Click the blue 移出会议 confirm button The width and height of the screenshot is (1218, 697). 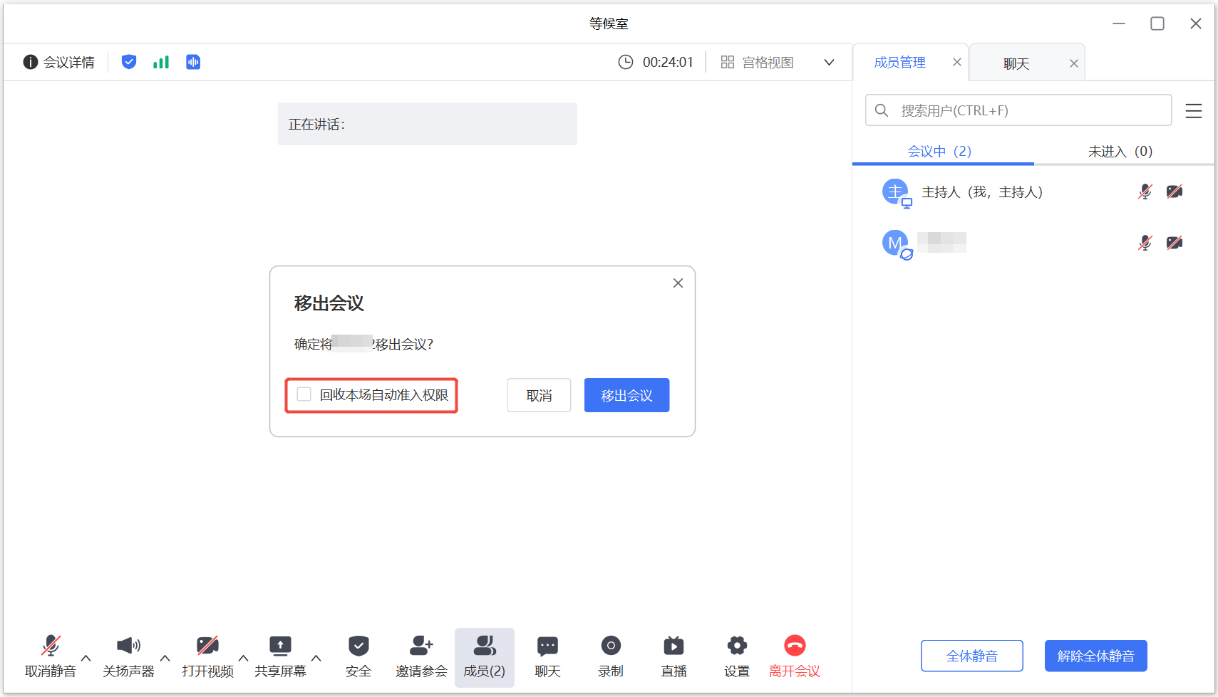626,395
